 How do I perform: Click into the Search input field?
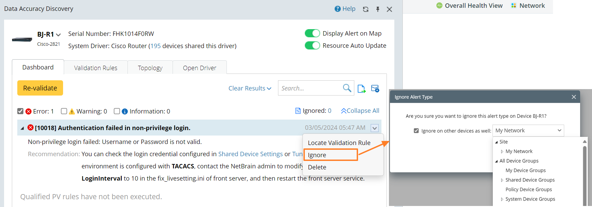coord(309,88)
